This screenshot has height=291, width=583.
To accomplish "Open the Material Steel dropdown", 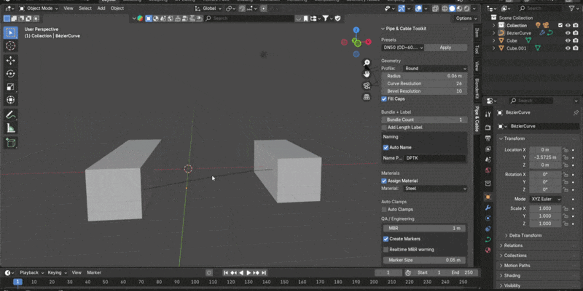I will tap(436, 189).
